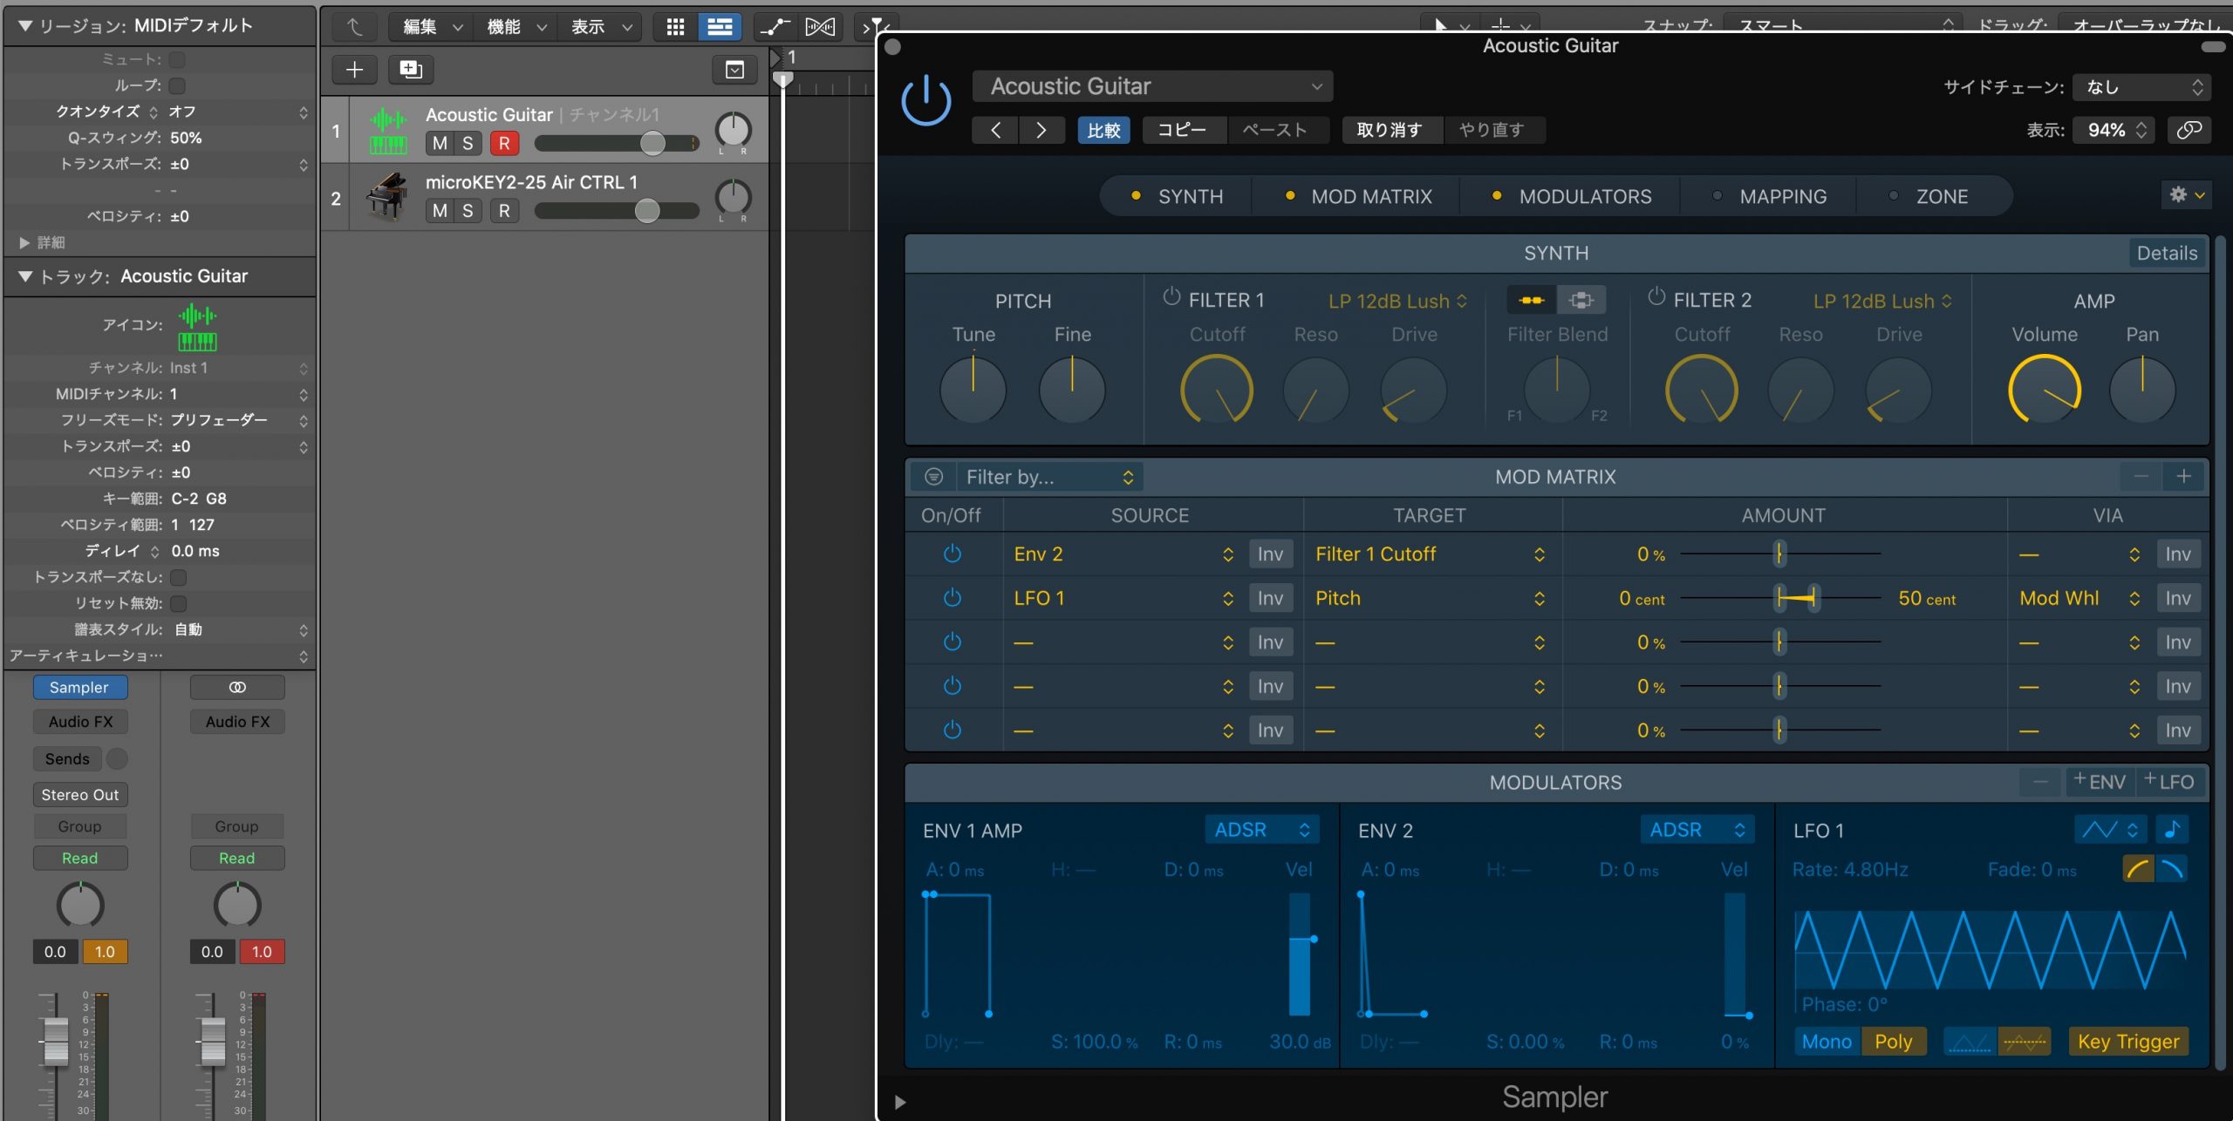
Task: Toggle LFO 1 tempo sync note icon
Action: pos(2172,829)
